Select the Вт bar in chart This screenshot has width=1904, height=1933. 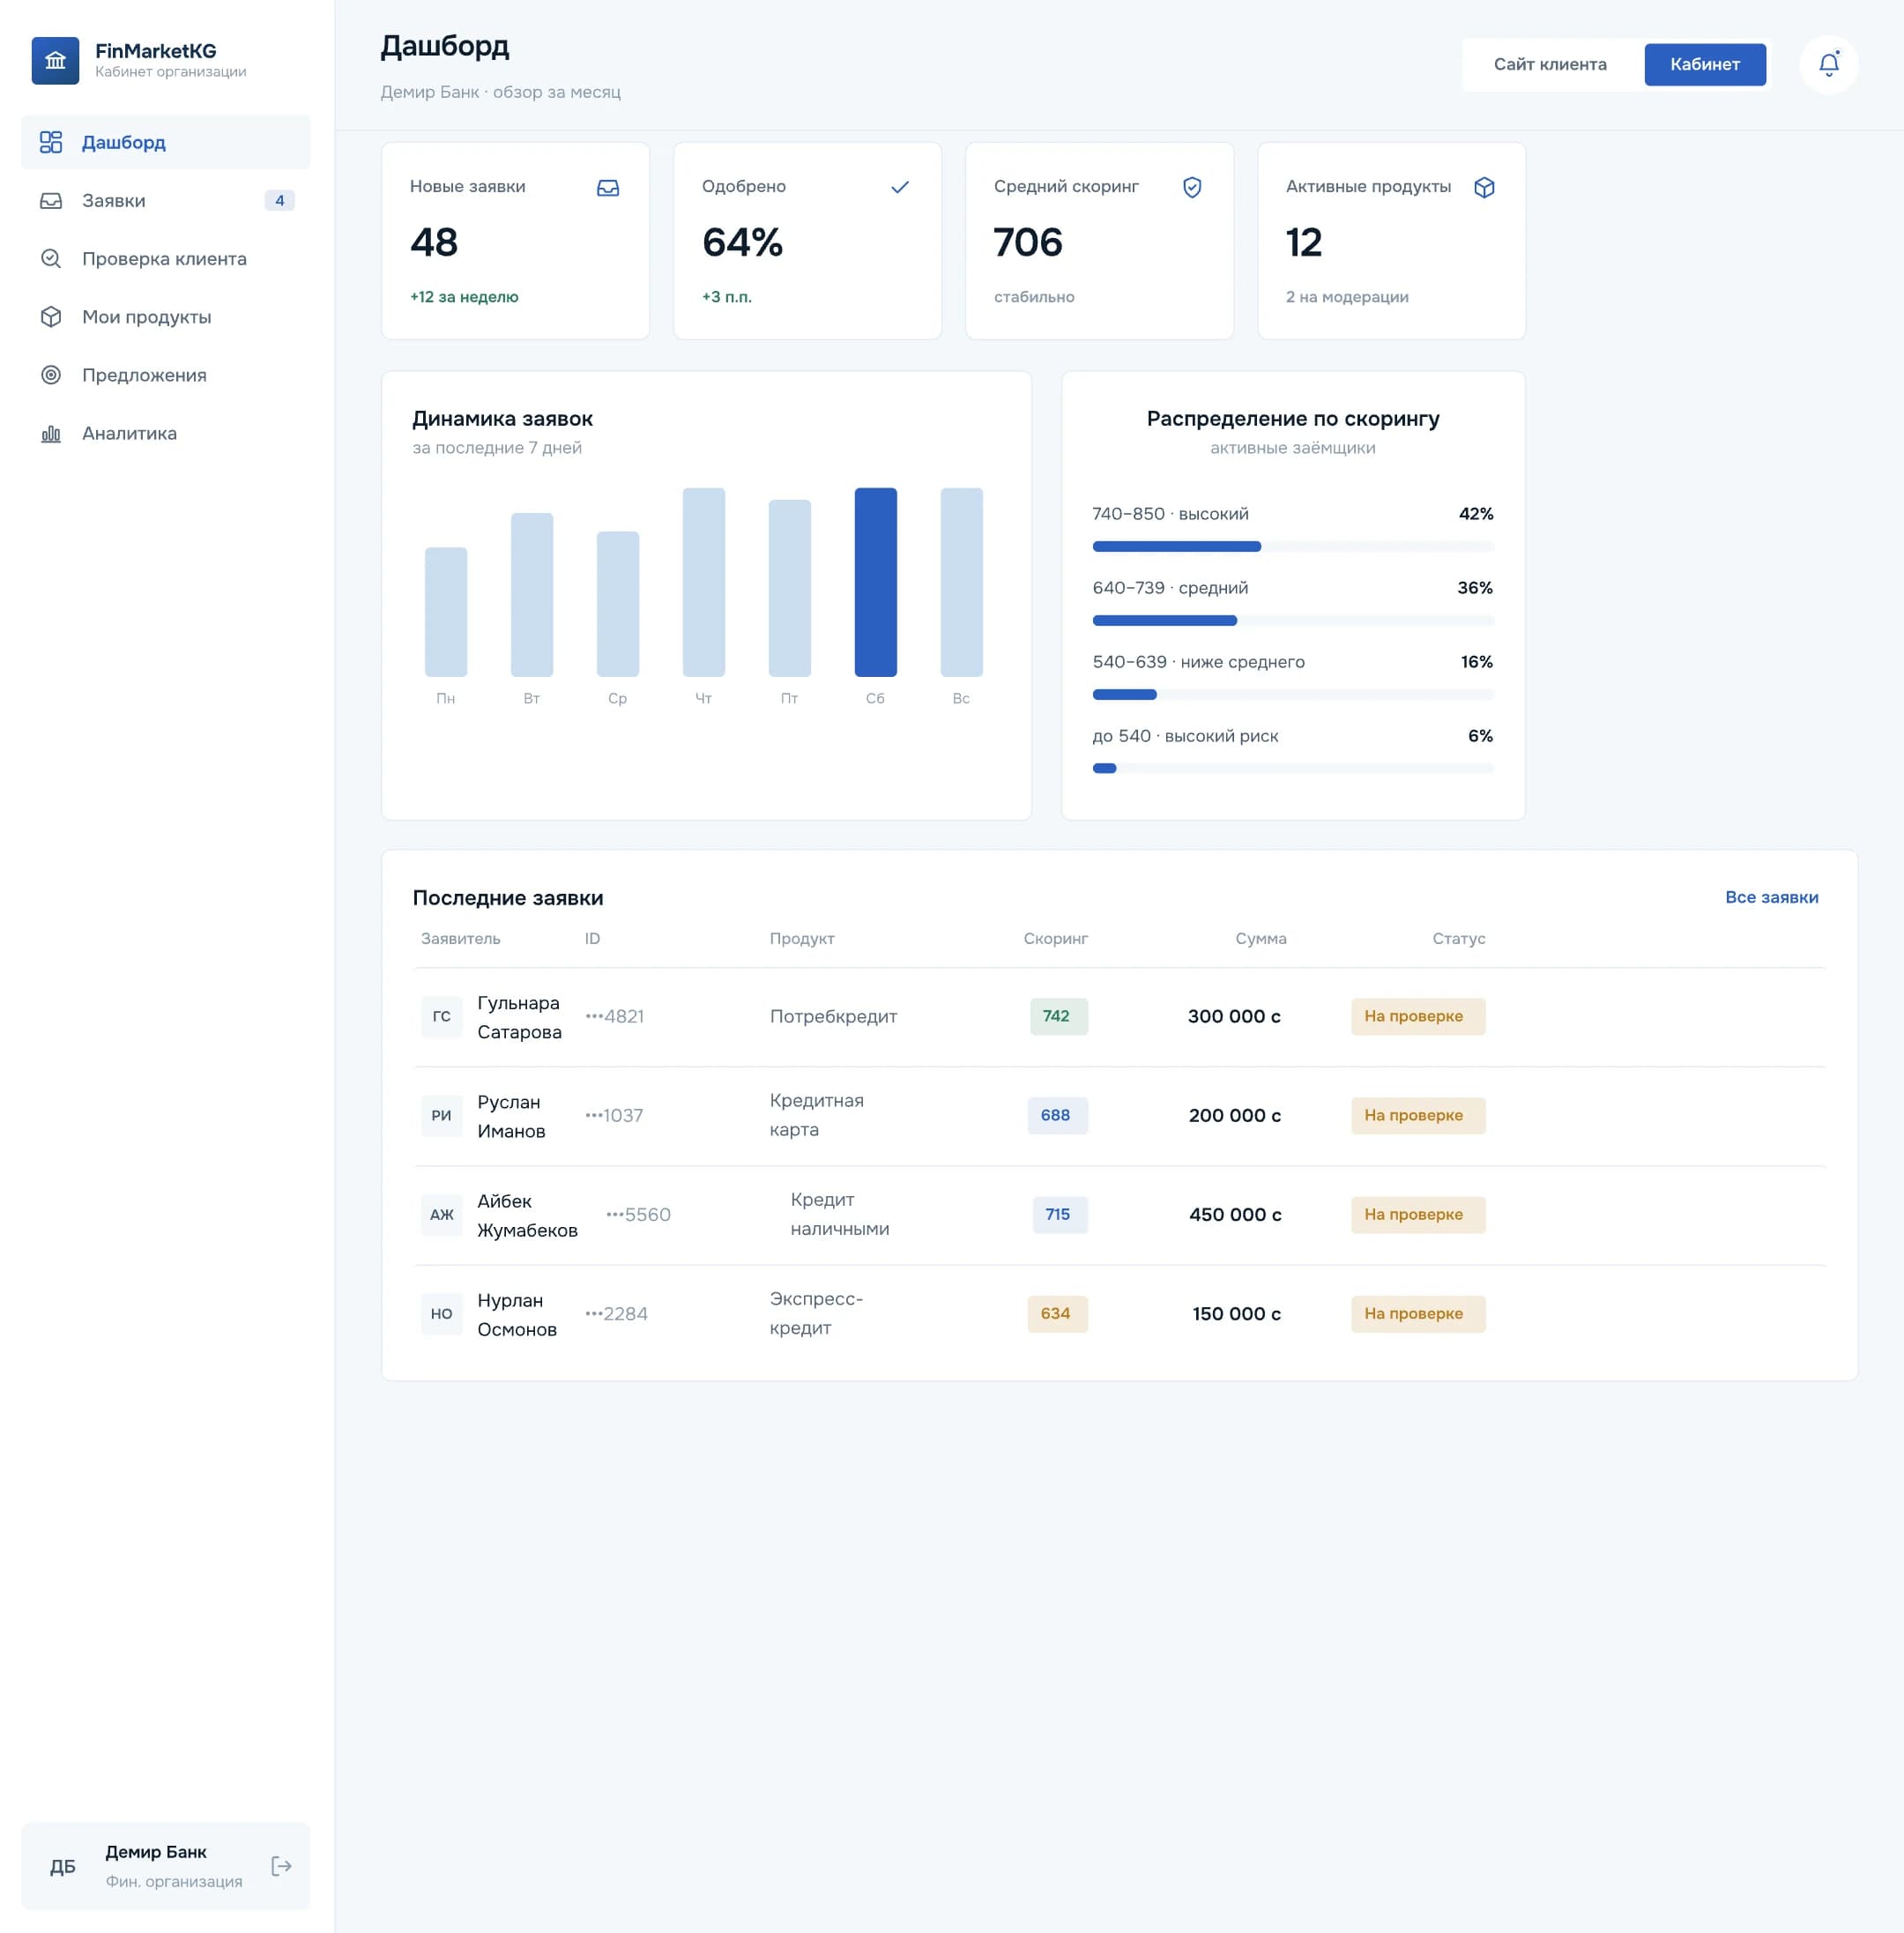pos(532,595)
